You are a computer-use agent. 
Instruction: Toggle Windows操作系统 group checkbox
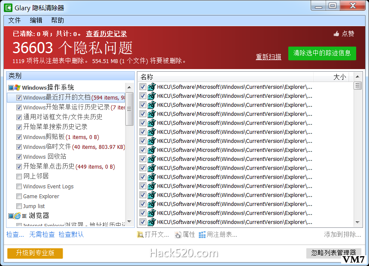11,88
